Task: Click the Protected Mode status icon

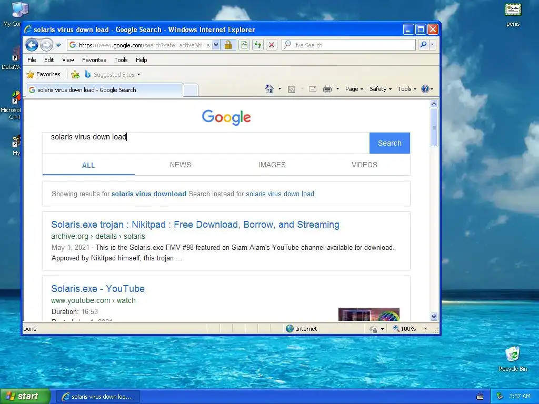Action: tap(373, 329)
